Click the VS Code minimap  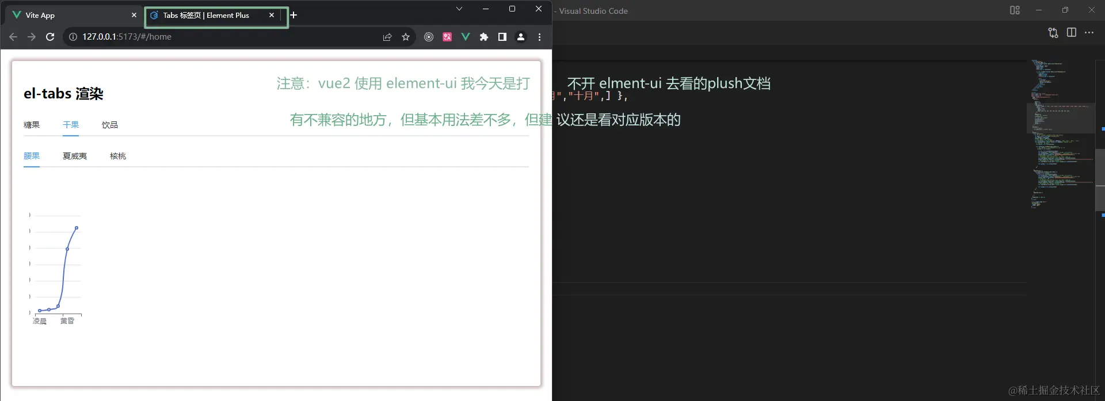(1061, 134)
